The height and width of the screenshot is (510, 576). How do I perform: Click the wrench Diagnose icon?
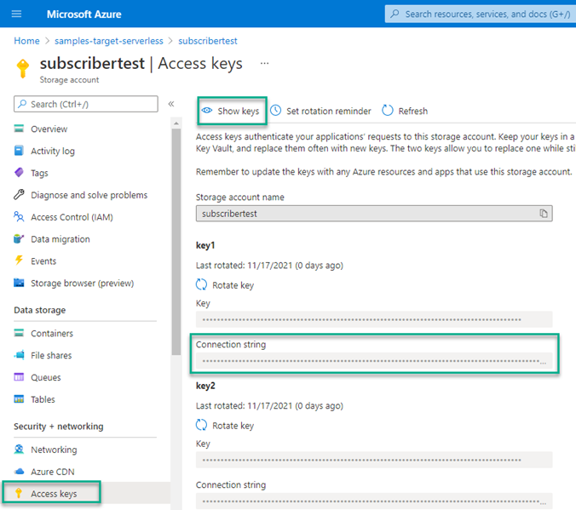pos(19,194)
